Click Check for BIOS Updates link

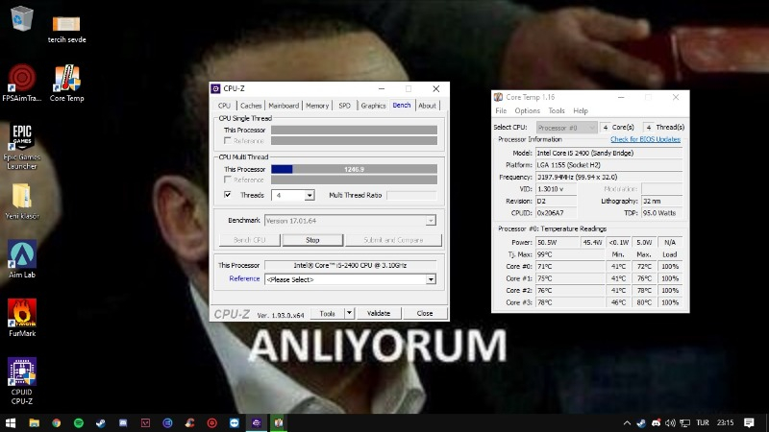click(x=645, y=139)
